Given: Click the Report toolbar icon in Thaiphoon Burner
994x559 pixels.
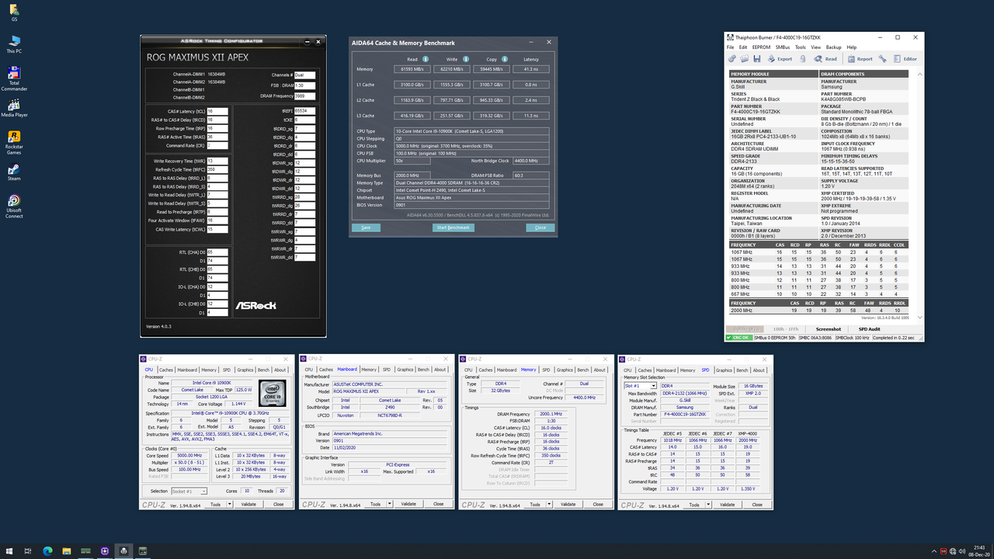Looking at the screenshot, I should click(860, 58).
